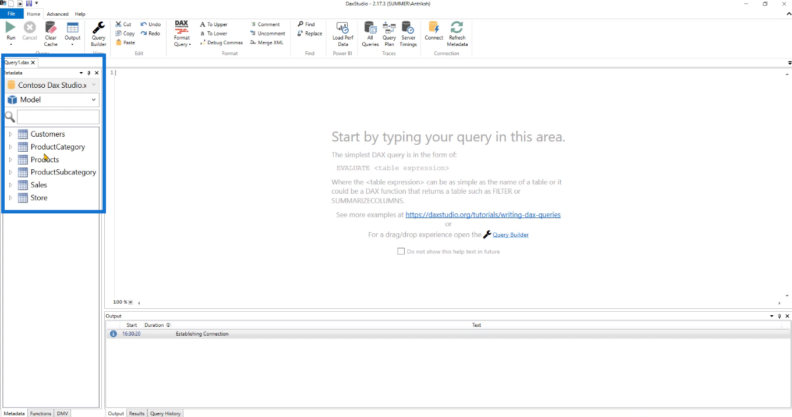Open Find in the ribbon
The width and height of the screenshot is (792, 417).
[306, 24]
